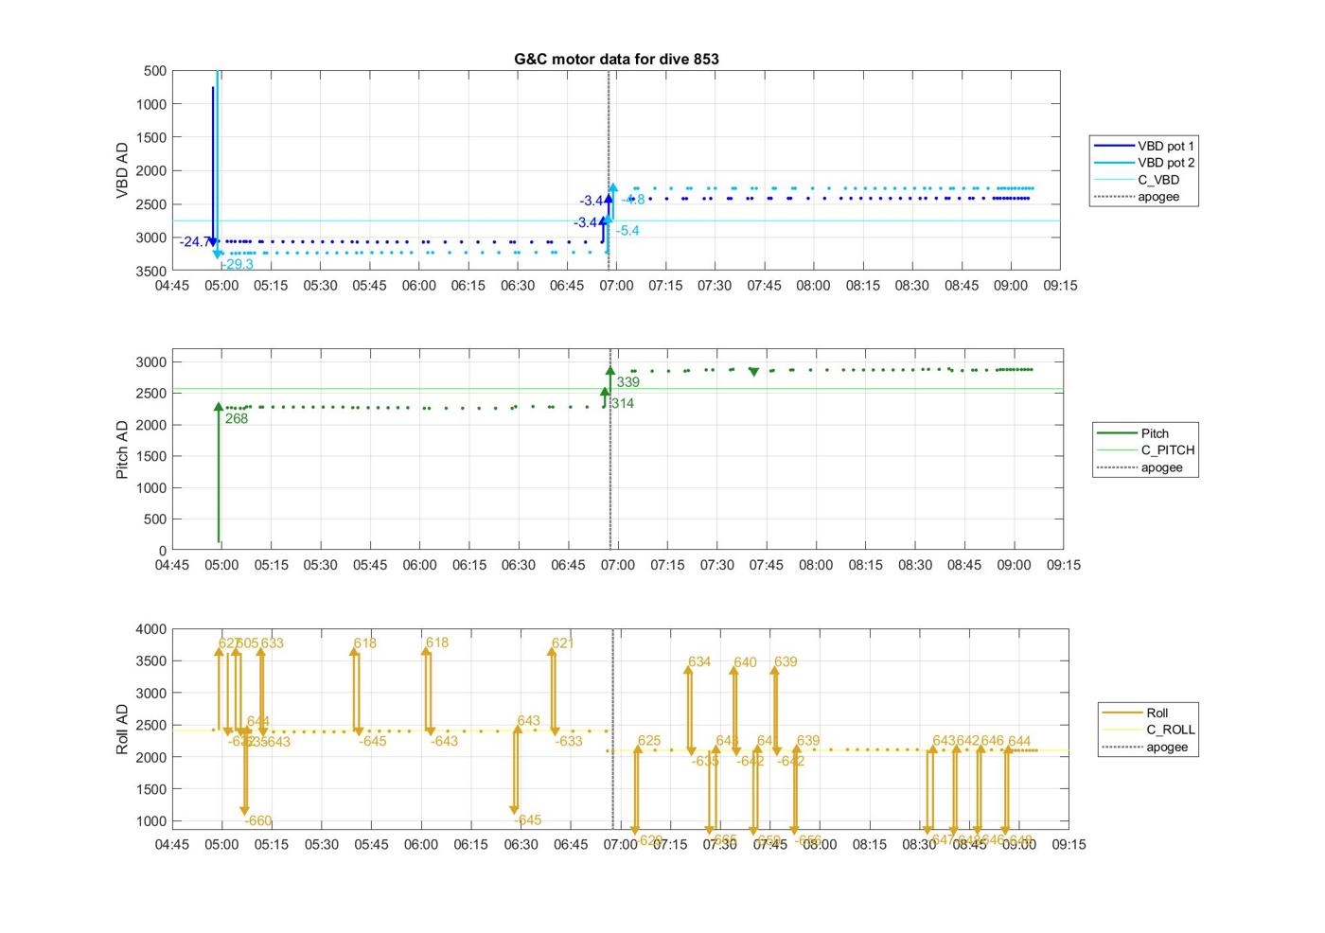Click the '3500' tick on the VBD axis
The height and width of the screenshot is (933, 1325).
[151, 271]
